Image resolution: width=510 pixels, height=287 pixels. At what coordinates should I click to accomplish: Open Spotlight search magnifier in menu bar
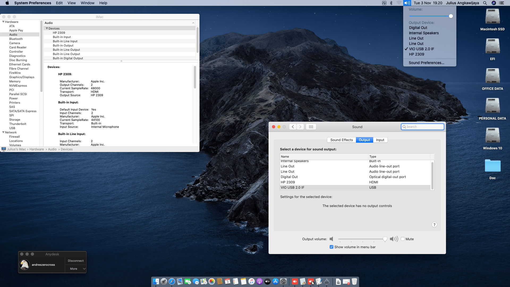coord(485,3)
